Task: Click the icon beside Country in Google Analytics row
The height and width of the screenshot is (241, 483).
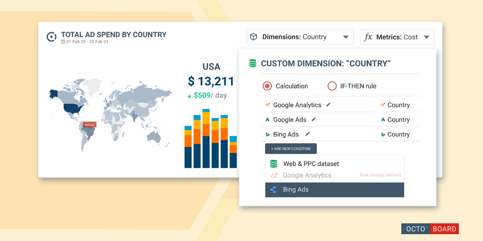Action: tap(382, 105)
